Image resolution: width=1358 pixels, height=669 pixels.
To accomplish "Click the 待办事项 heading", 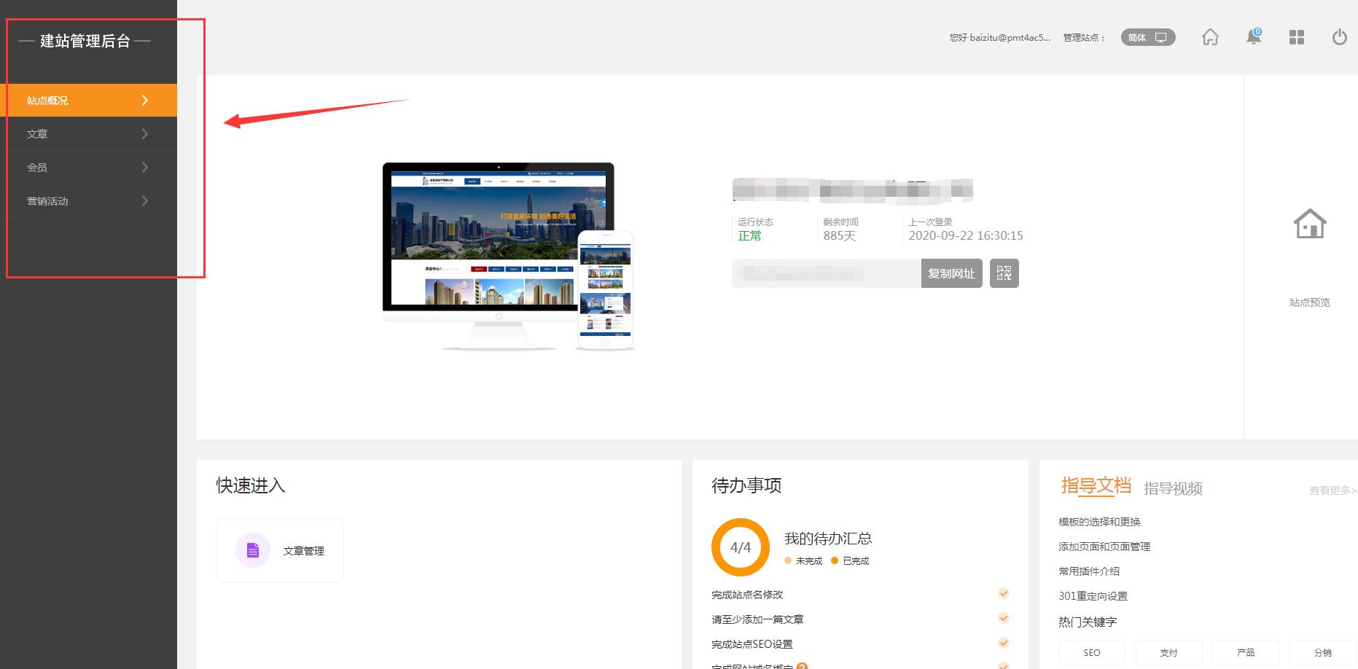I will pyautogui.click(x=746, y=485).
